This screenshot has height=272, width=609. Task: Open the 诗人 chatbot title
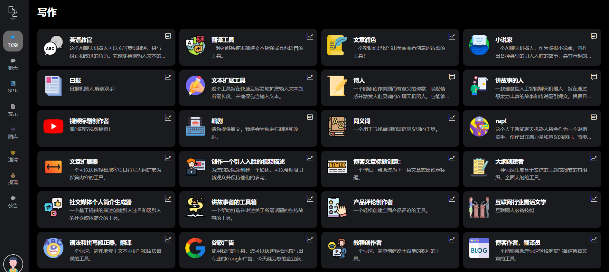(x=359, y=80)
